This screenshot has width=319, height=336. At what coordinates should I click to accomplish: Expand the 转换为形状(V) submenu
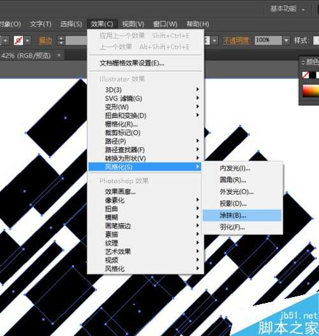[145, 158]
